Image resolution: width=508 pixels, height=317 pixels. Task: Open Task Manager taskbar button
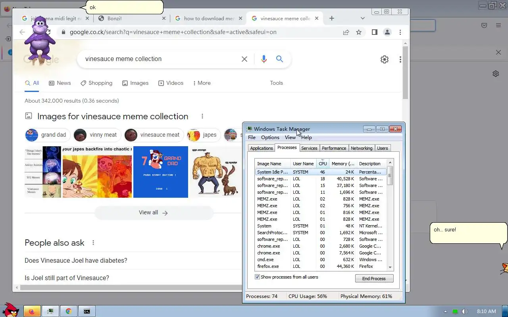(50, 311)
